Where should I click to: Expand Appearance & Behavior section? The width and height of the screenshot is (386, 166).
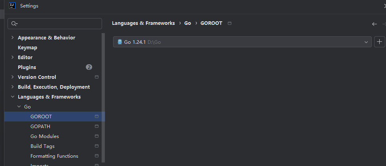coord(13,37)
